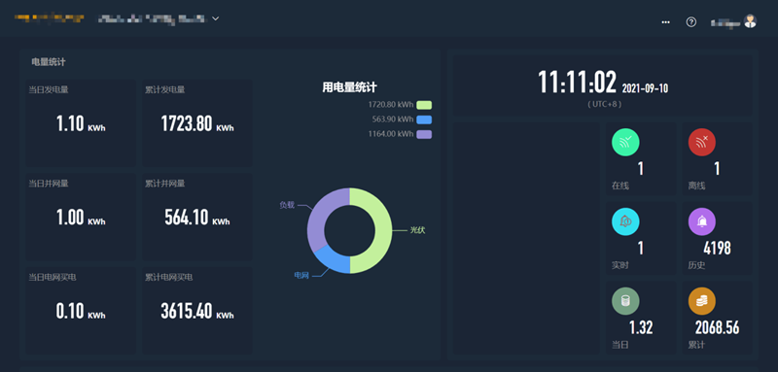Click the 光伏 label beside the donut
The height and width of the screenshot is (372, 778).
[x=418, y=230]
